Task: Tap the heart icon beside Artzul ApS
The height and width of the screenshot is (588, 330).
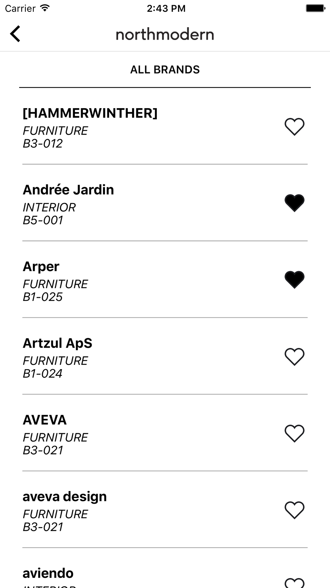Action: coord(294,357)
